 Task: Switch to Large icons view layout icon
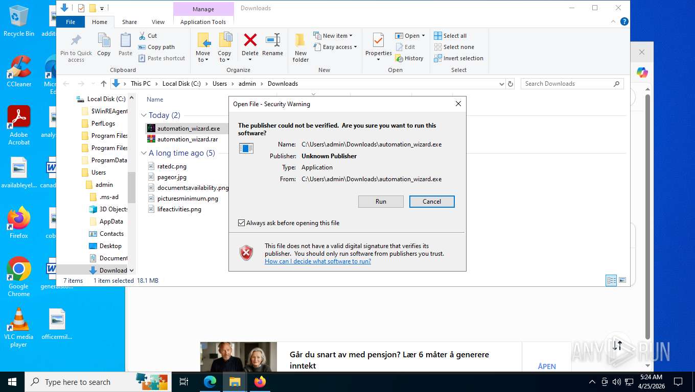(x=622, y=280)
